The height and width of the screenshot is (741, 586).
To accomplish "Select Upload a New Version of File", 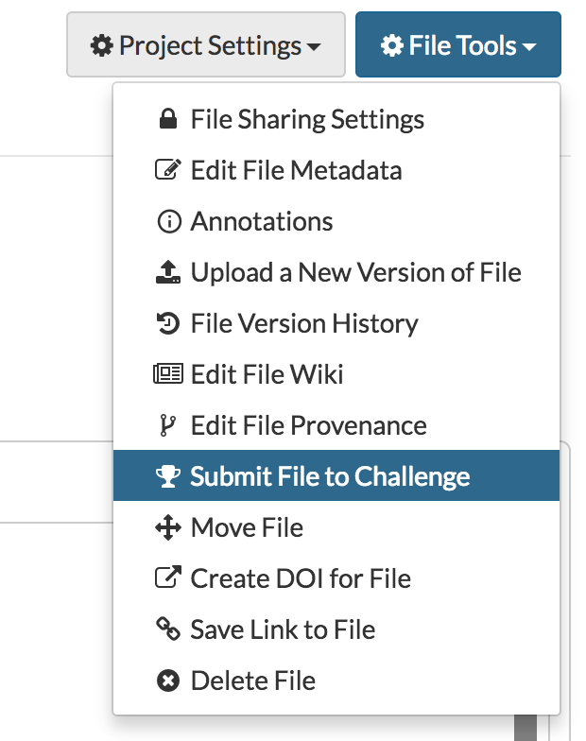I will point(355,273).
